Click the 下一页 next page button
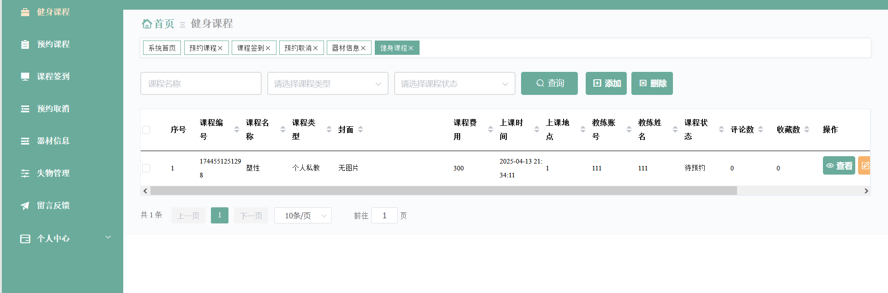This screenshot has width=888, height=293. point(251,216)
